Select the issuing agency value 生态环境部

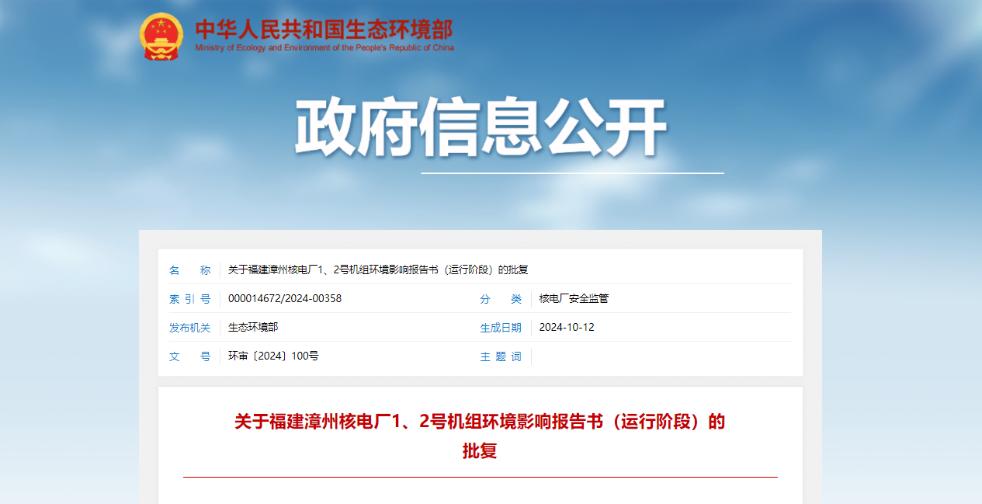coord(253,328)
